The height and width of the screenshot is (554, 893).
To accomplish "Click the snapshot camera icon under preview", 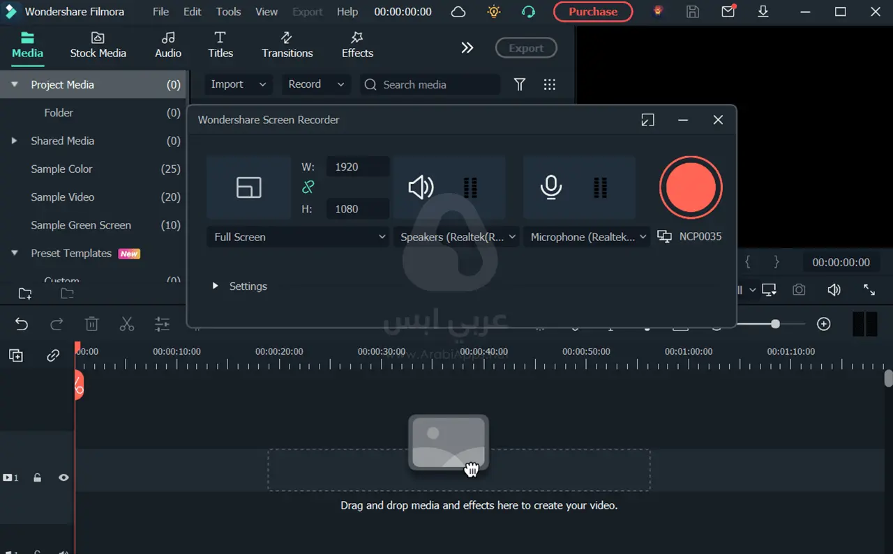I will coord(799,290).
